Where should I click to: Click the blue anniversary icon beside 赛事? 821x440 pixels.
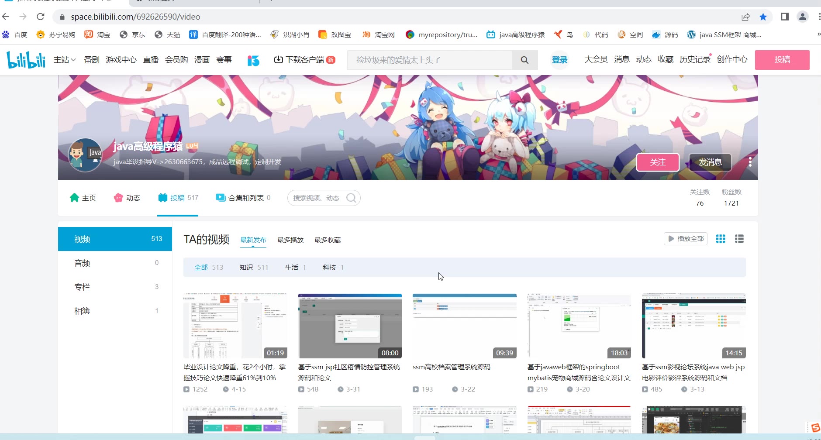253,60
